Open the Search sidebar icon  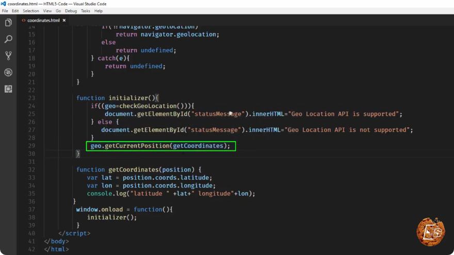pyautogui.click(x=8, y=39)
